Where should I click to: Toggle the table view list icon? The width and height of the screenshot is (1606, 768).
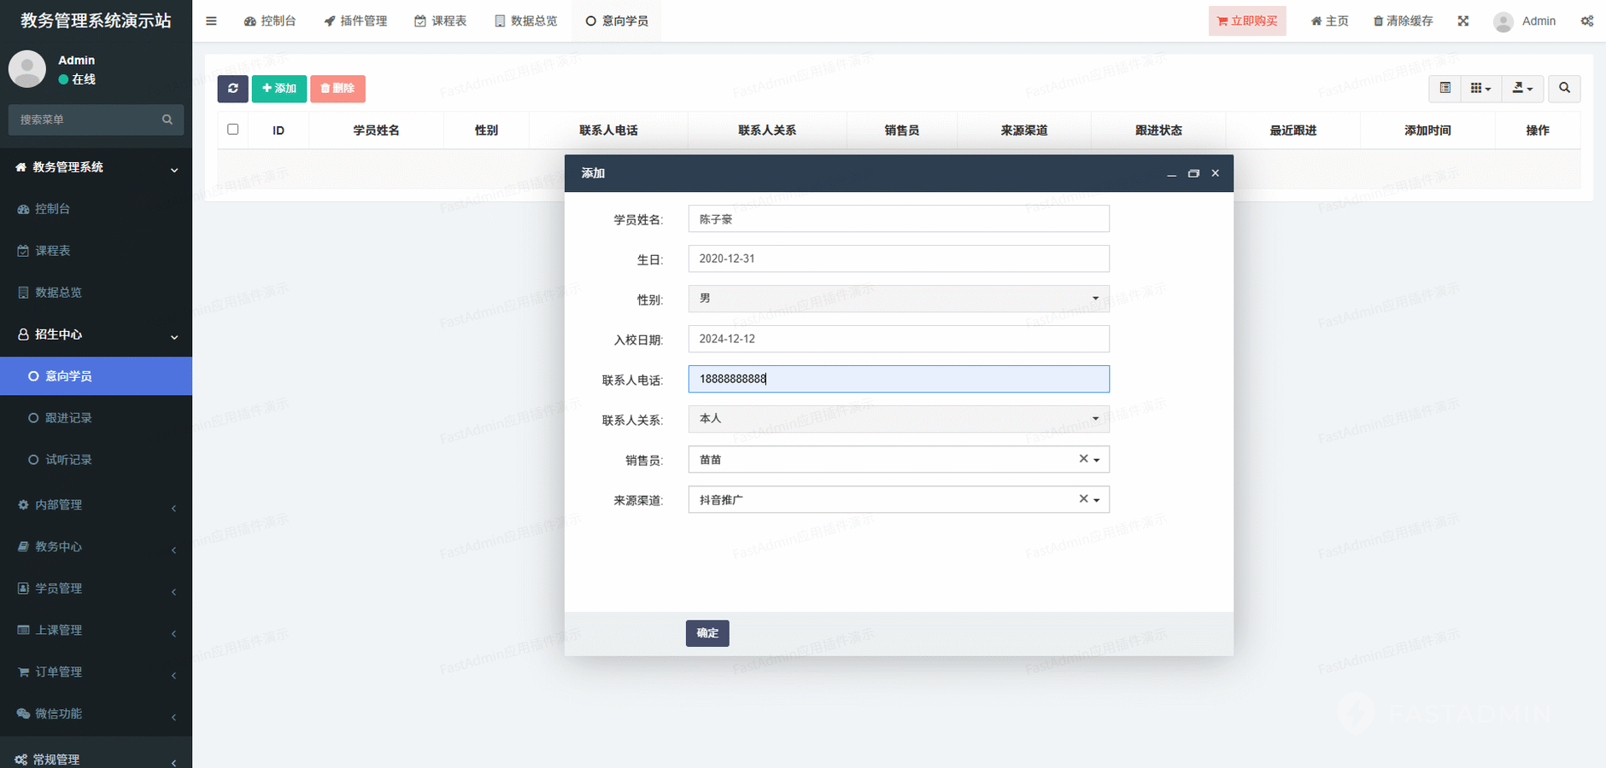pos(1445,89)
